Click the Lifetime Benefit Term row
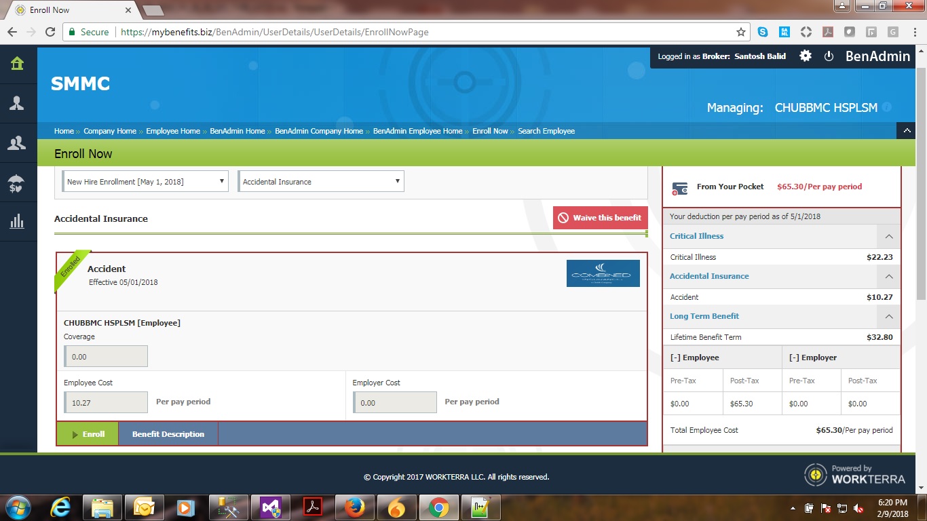 [x=782, y=337]
